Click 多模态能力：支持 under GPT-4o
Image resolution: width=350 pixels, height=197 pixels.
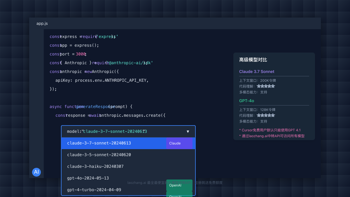pyautogui.click(x=253, y=121)
